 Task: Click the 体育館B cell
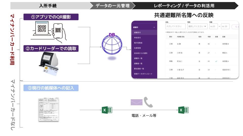[226, 44]
